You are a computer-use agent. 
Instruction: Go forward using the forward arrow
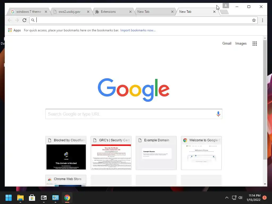click(x=17, y=20)
